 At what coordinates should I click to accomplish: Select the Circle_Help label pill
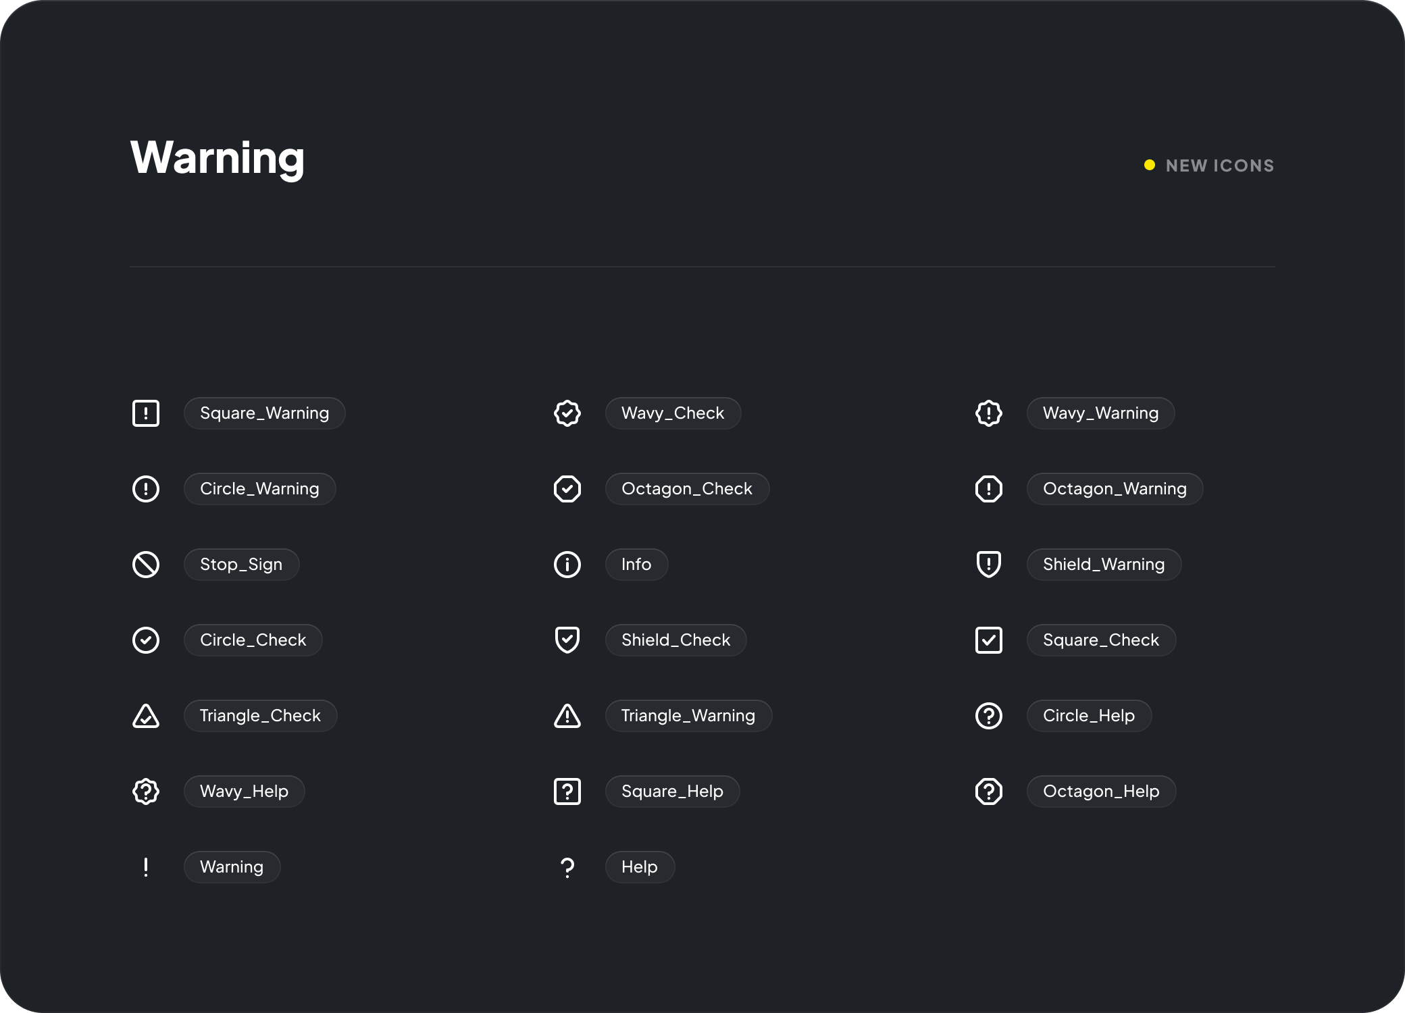click(1089, 716)
